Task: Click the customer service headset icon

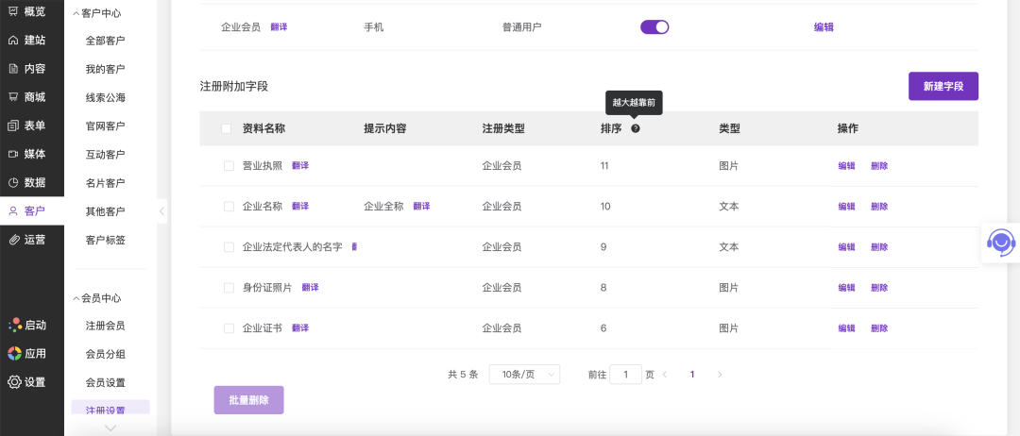Action: 1000,243
